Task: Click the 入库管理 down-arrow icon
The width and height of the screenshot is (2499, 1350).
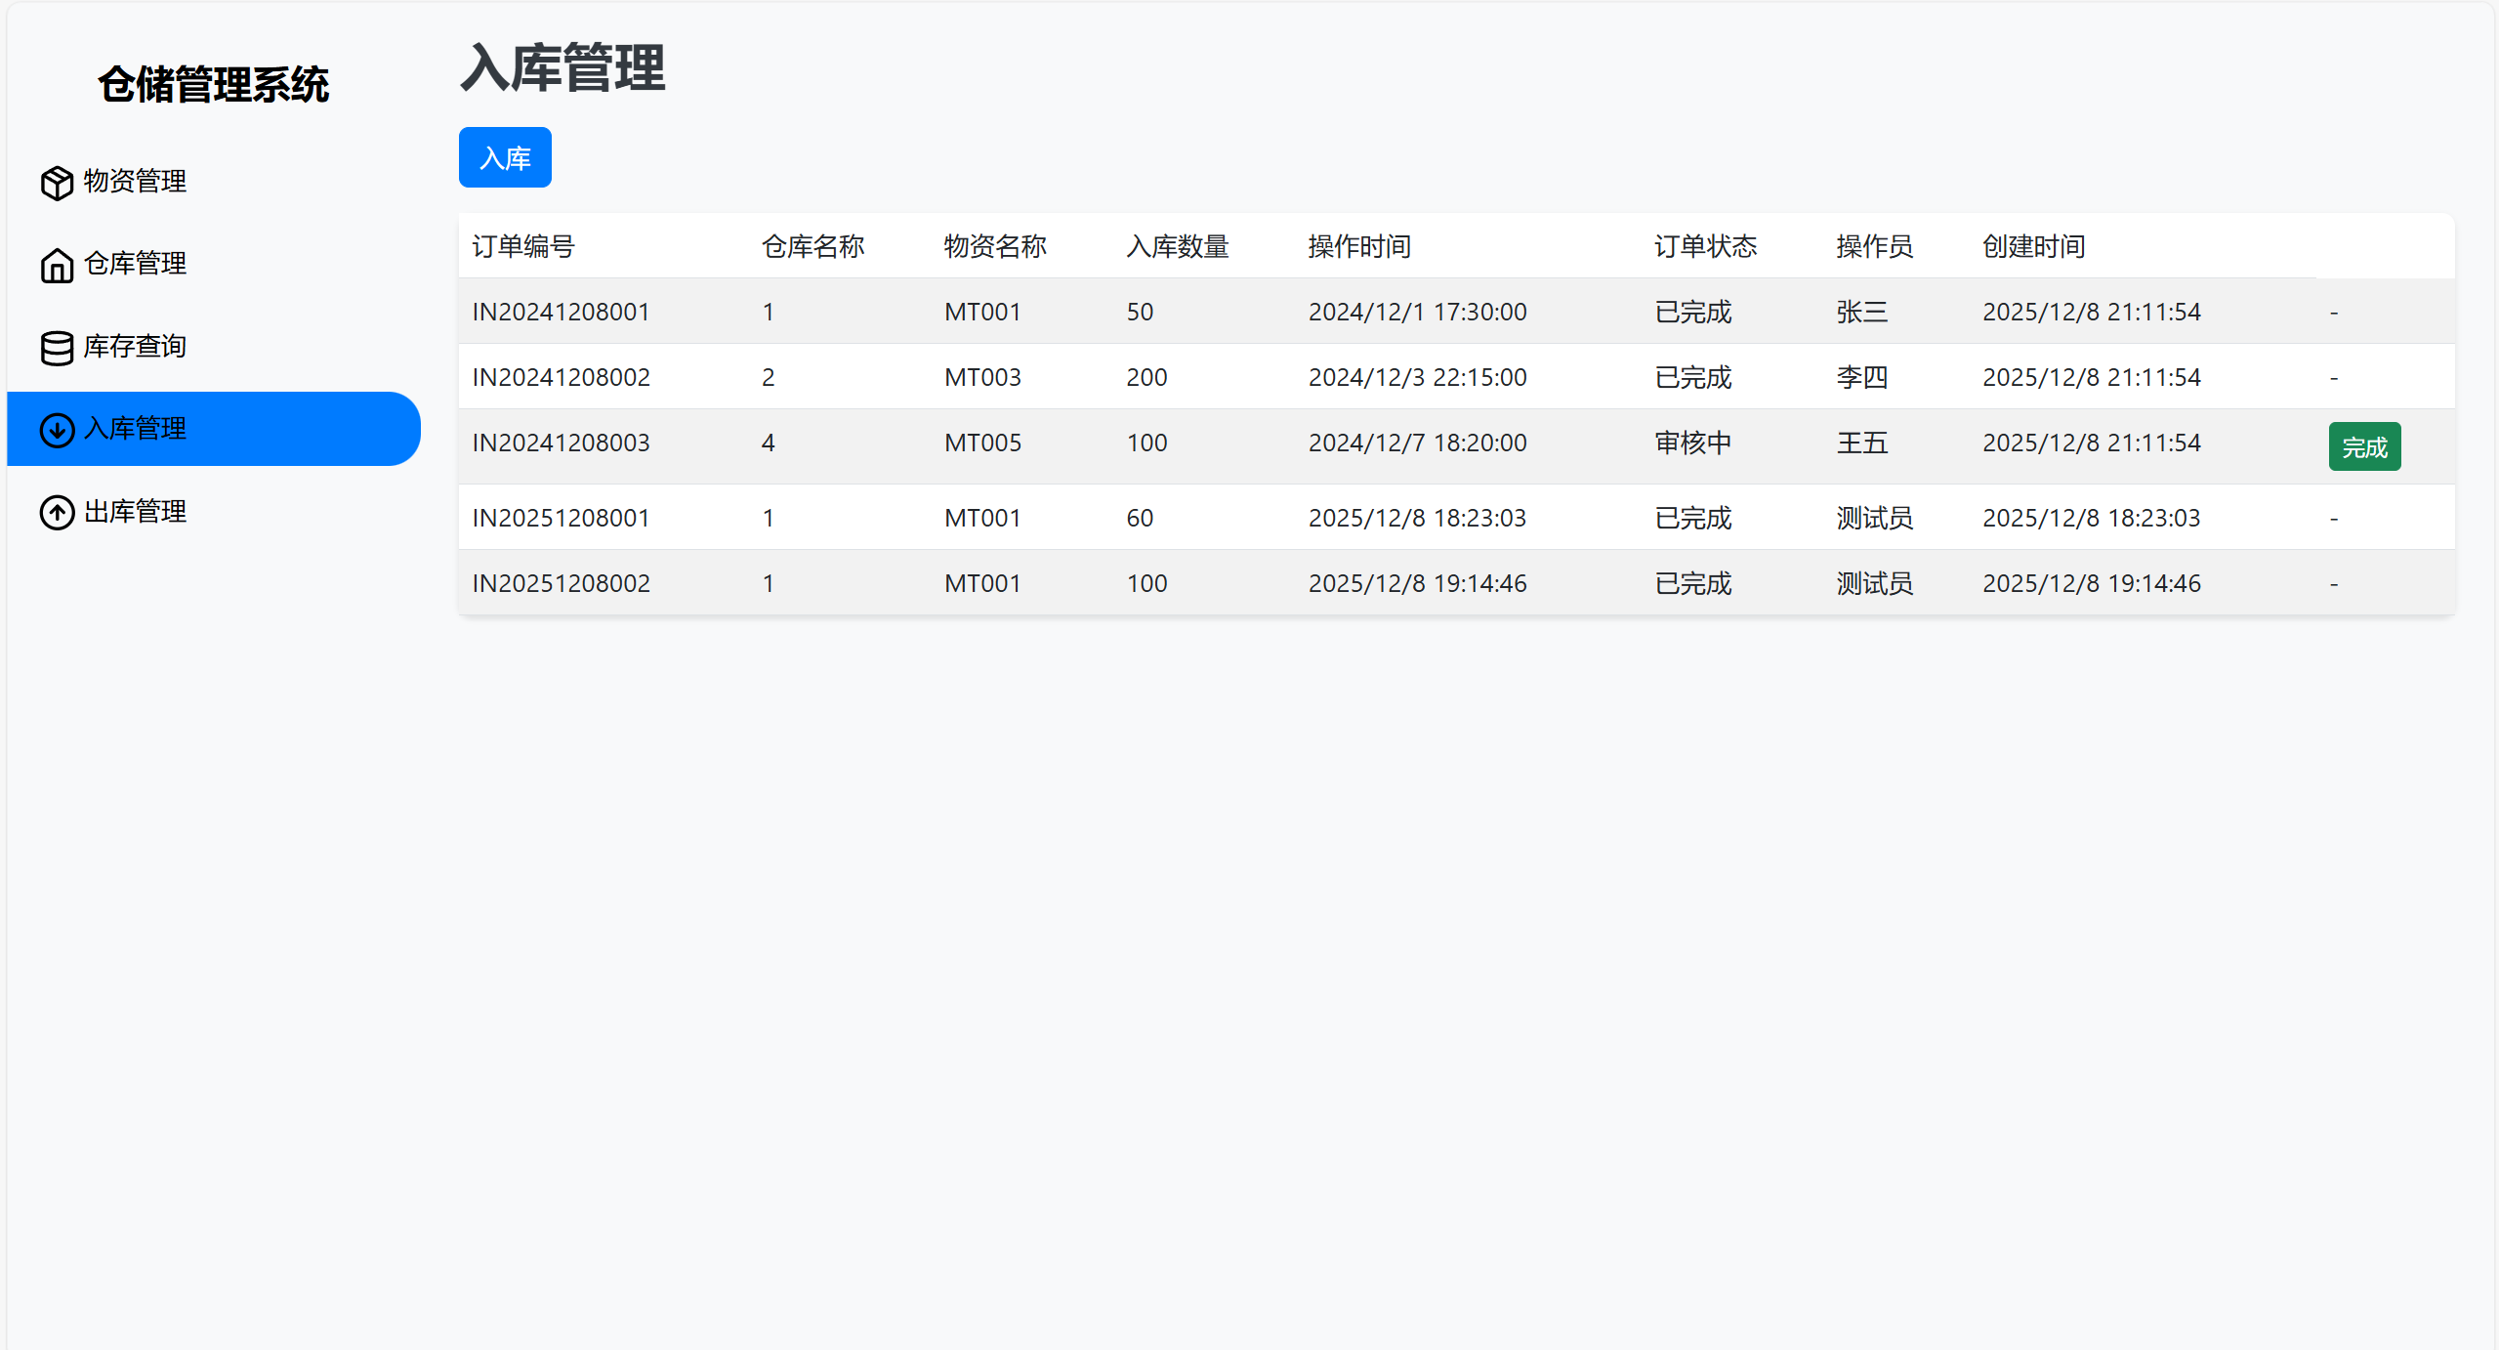Action: [56, 429]
